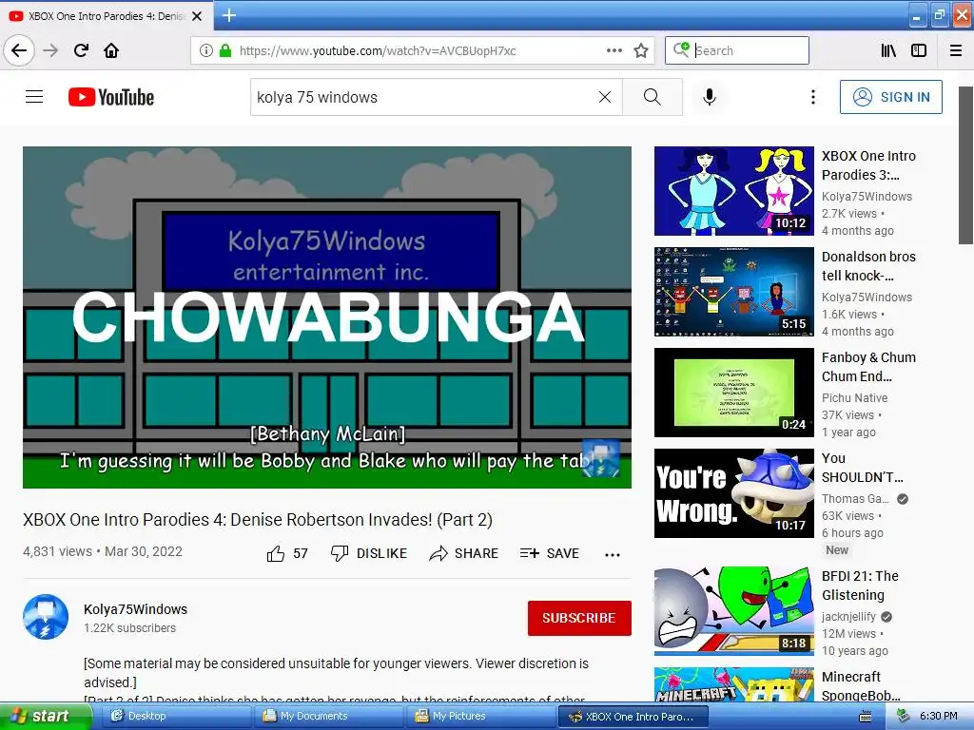Save the video to a playlist
Viewport: 974px width, 730px height.
point(550,553)
